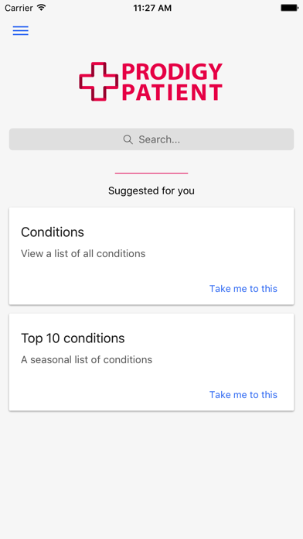Tap the PRODIGY PATIENT logo text

pyautogui.click(x=172, y=82)
